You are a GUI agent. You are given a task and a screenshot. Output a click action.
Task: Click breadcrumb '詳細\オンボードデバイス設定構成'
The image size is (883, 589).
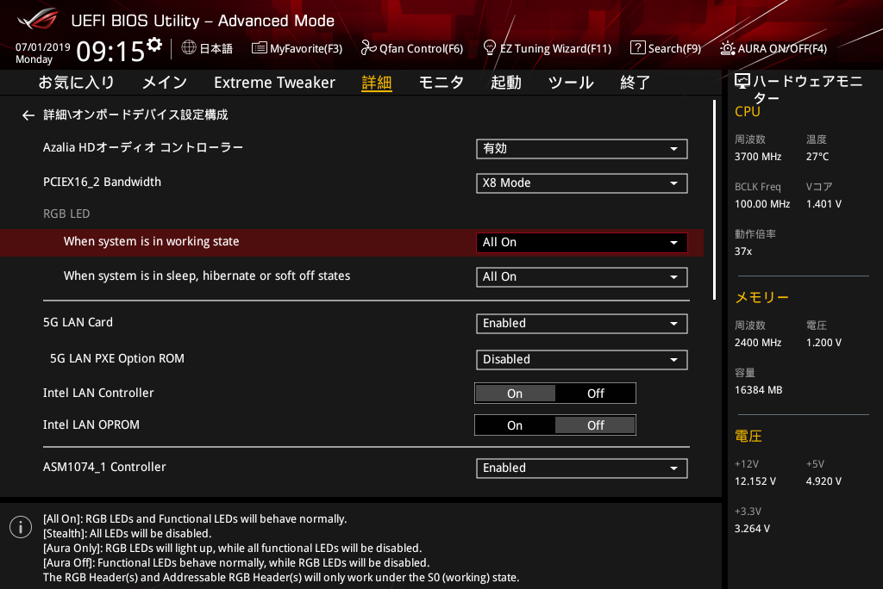pos(135,115)
